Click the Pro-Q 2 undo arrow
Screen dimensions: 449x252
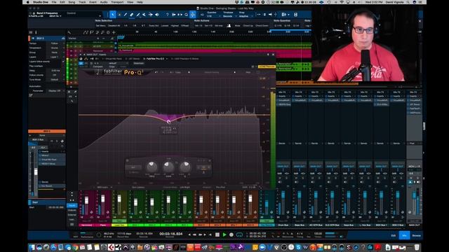[x=156, y=72]
